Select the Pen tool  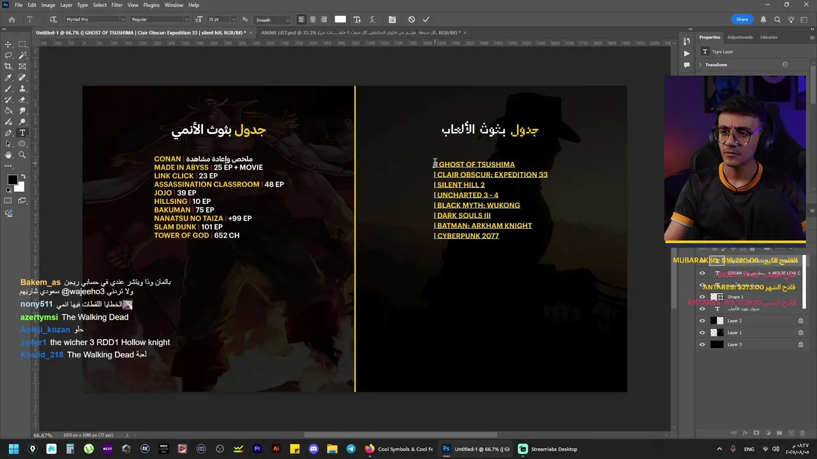[8, 133]
